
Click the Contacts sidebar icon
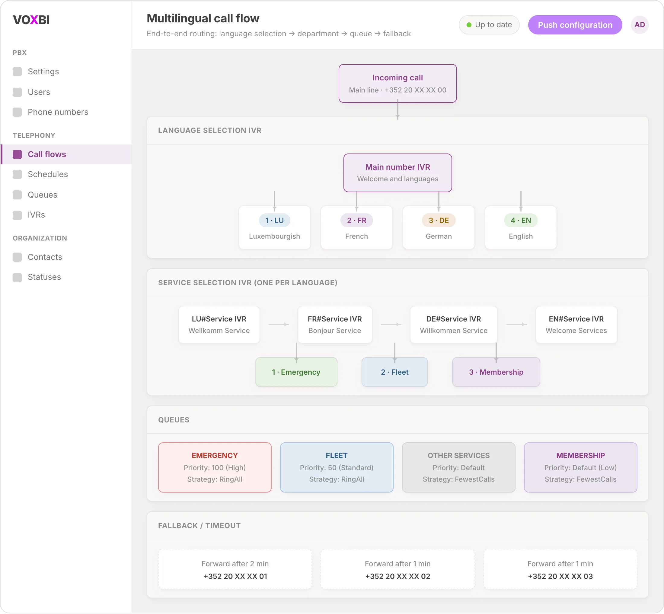(17, 257)
